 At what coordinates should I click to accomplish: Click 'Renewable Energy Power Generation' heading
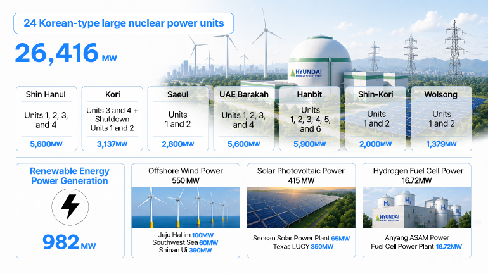pos(70,176)
